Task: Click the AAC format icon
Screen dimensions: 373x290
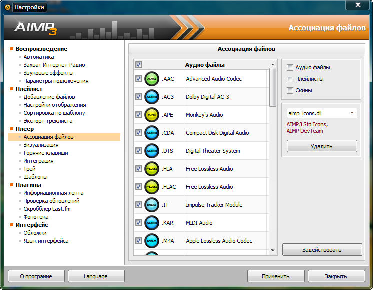Action: 152,79
